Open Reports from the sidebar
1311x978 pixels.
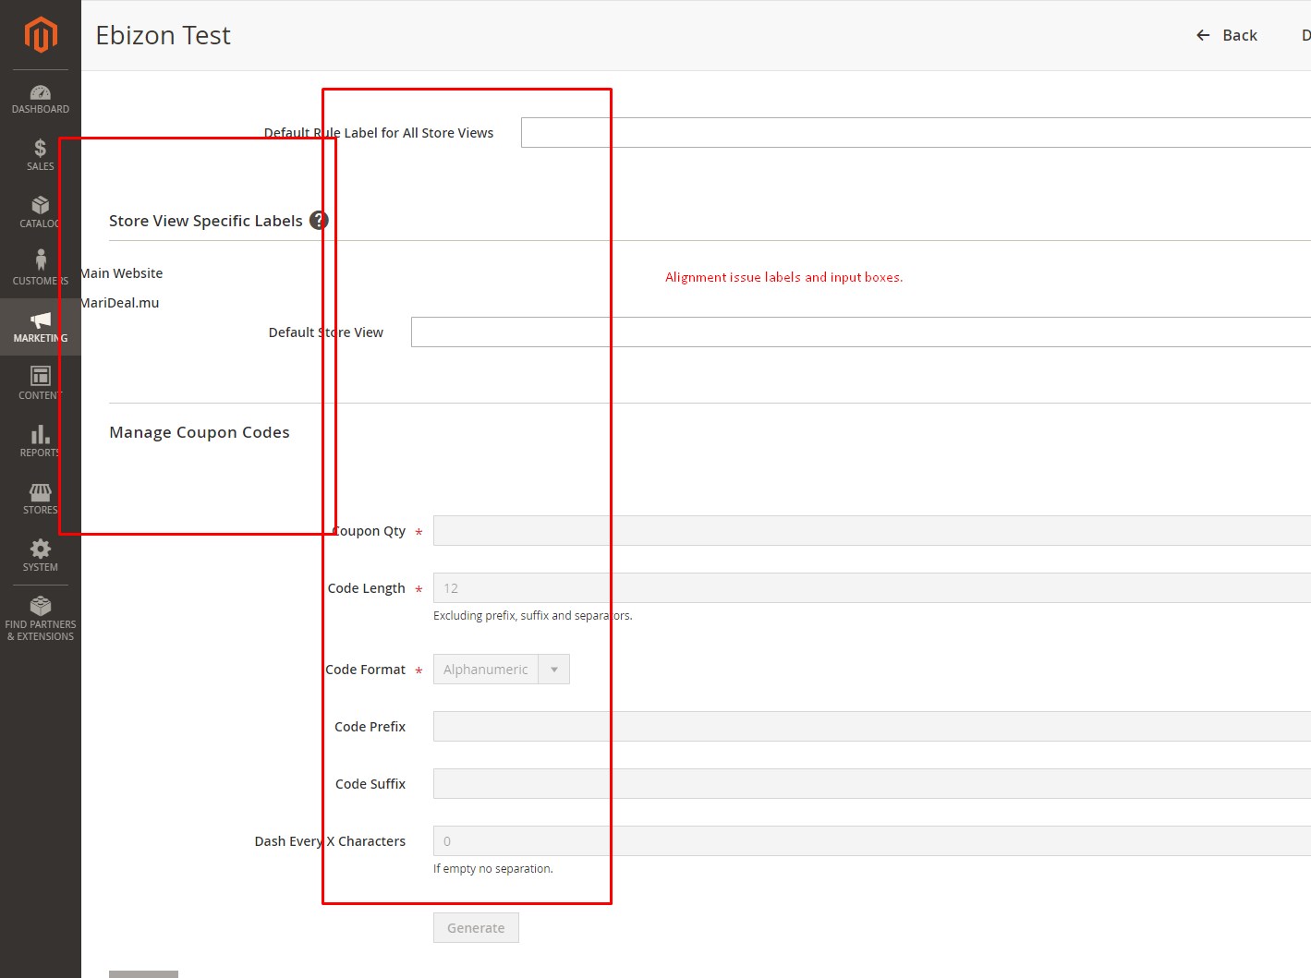point(40,441)
